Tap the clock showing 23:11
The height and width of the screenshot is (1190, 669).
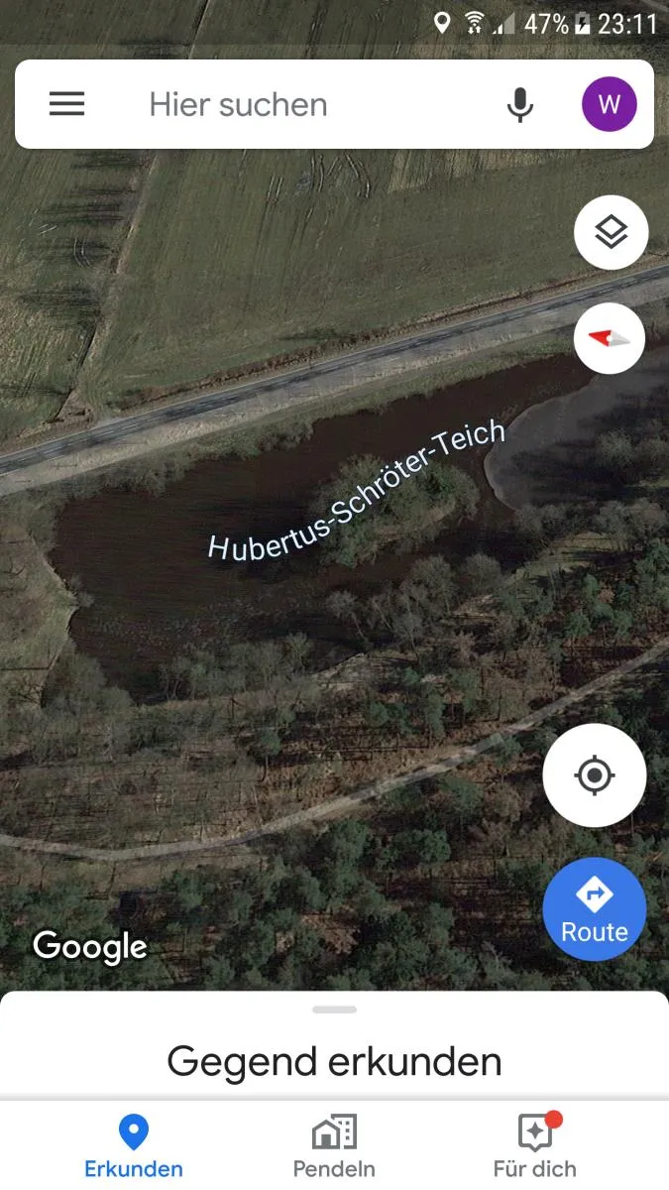(x=628, y=23)
